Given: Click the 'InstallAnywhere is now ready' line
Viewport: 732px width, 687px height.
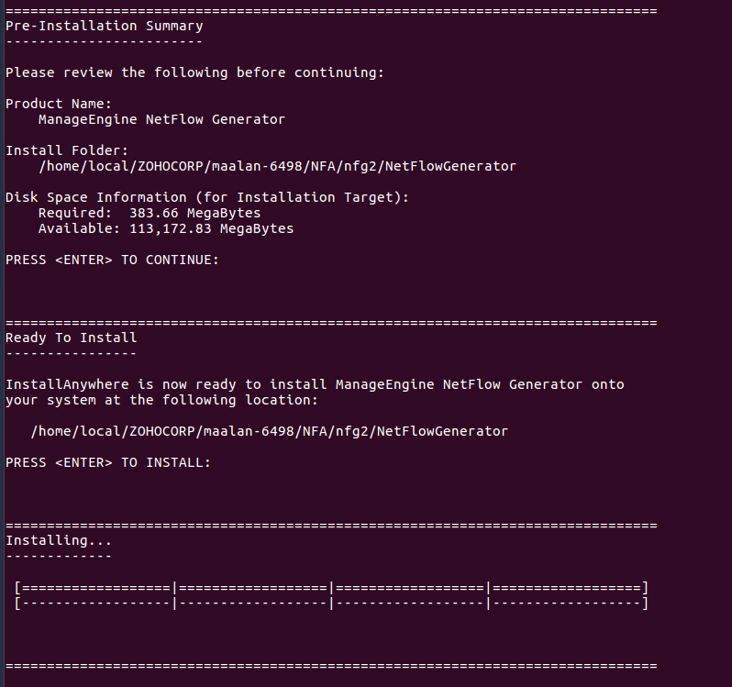Looking at the screenshot, I should tap(315, 384).
